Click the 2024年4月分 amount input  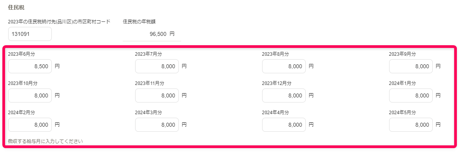click(x=284, y=125)
